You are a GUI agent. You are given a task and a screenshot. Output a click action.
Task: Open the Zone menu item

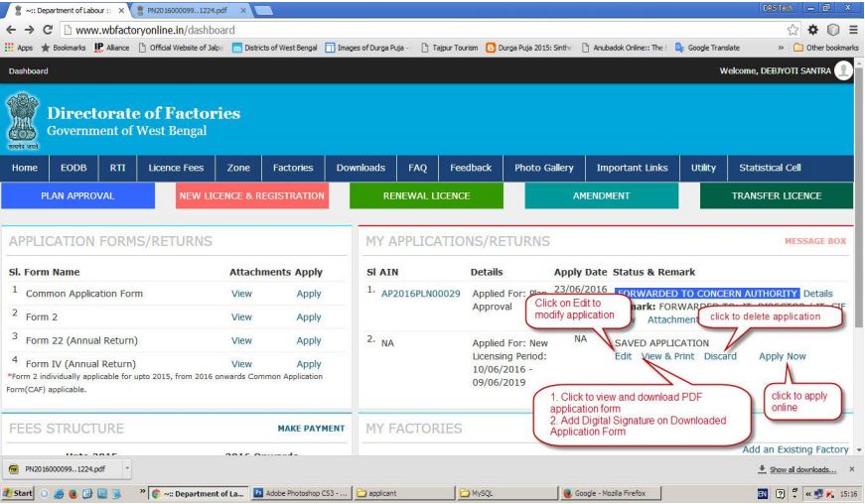click(238, 168)
